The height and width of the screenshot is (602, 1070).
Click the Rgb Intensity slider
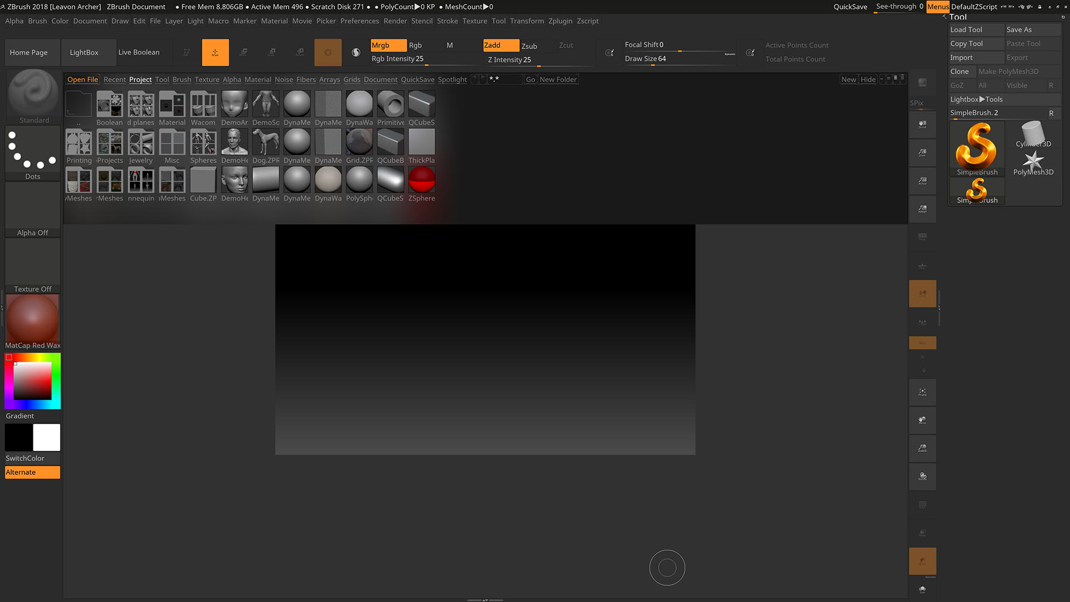426,59
